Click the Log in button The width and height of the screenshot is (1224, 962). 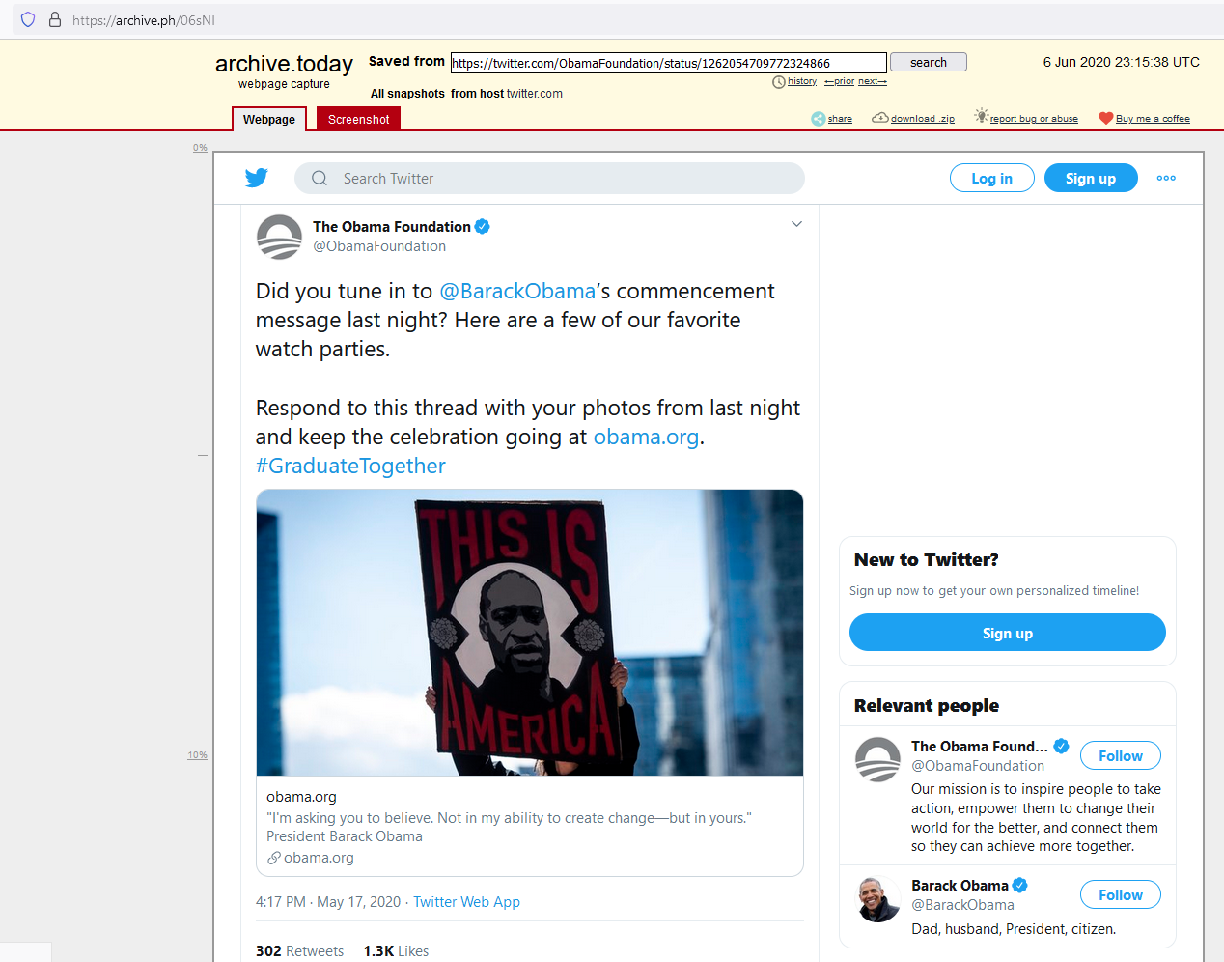[x=991, y=178]
